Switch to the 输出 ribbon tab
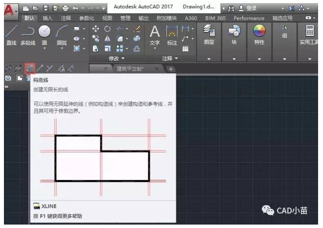Viewport: 323px width, 228px height. pos(143,18)
